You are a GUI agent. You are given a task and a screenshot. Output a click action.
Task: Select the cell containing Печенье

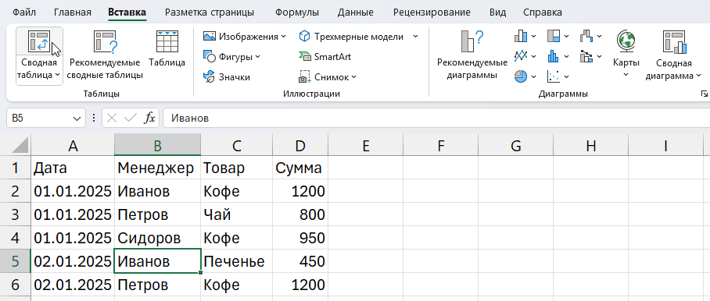236,260
